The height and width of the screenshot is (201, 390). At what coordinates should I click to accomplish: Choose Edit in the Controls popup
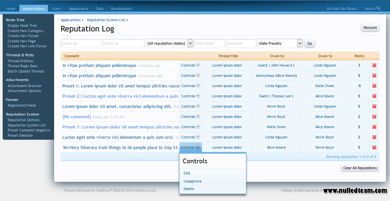coord(187,173)
